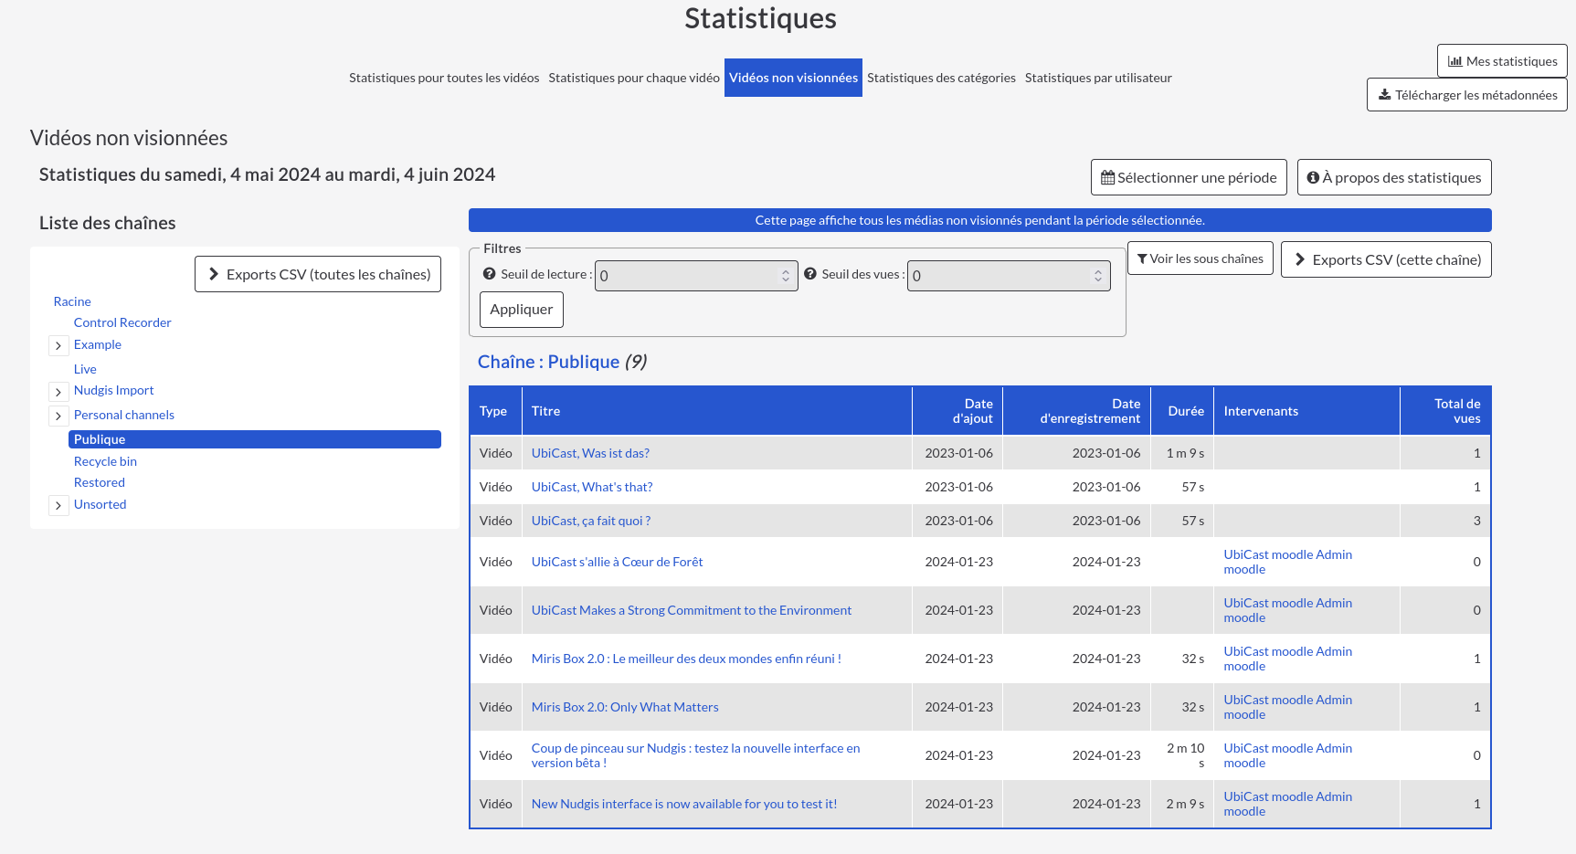Expand the Personal channels node
This screenshot has height=854, width=1576.
(58, 416)
